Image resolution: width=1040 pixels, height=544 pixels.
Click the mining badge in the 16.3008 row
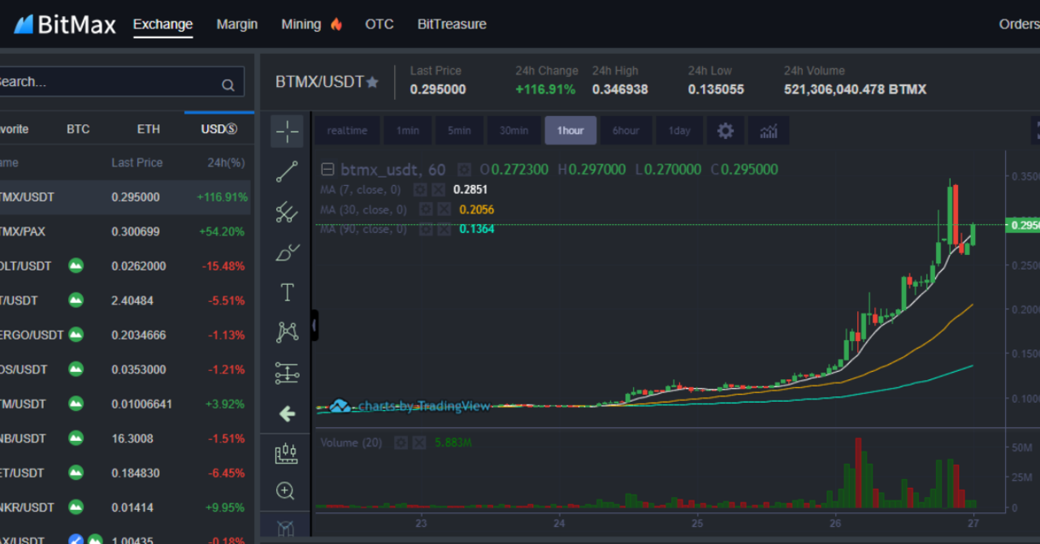76,438
